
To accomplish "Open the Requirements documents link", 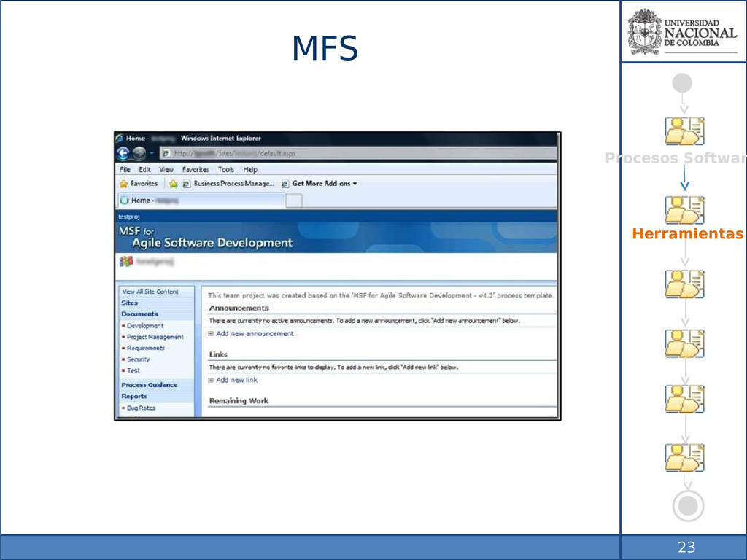I will point(145,348).
